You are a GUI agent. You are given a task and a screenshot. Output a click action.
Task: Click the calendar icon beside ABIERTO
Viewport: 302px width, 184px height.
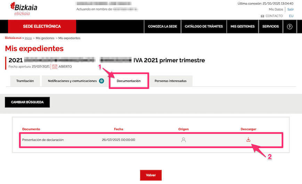click(x=55, y=67)
